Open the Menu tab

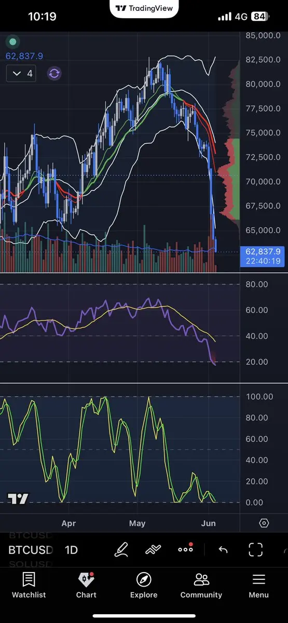pyautogui.click(x=258, y=585)
